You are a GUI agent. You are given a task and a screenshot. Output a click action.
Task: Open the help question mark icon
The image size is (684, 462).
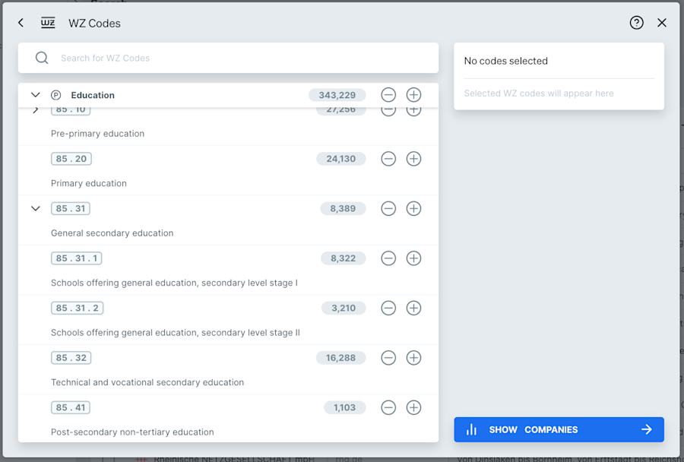[636, 23]
